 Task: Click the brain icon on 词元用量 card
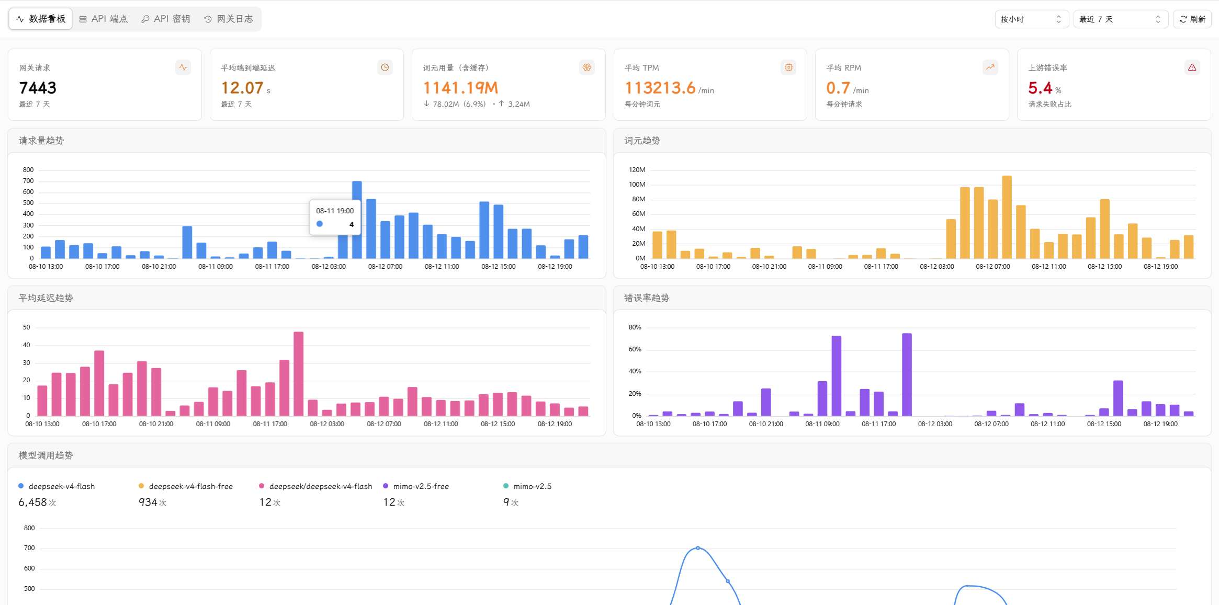pos(586,67)
